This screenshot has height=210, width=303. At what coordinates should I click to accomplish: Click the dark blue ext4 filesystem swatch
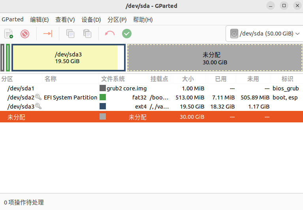pyautogui.click(x=103, y=106)
